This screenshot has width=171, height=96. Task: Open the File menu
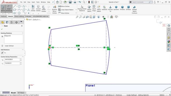21,2
